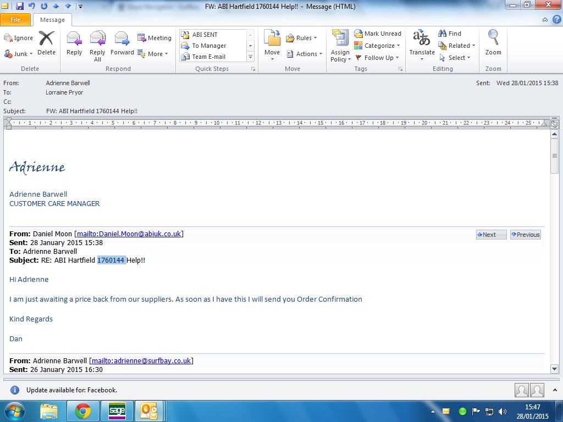This screenshot has height=422, width=563.
Task: Open the Junk dropdown menu
Action: (19, 54)
